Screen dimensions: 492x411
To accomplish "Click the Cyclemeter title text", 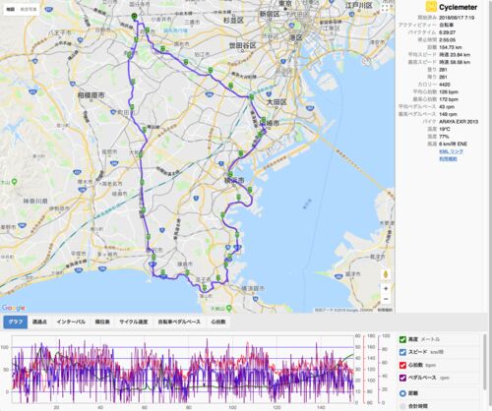I will [458, 7].
